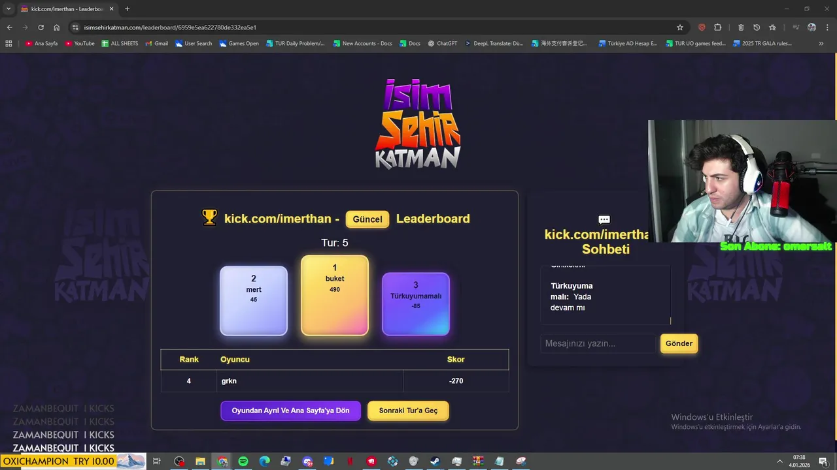Open the apps grid in the bookmarks bar
Image resolution: width=837 pixels, height=470 pixels.
pyautogui.click(x=9, y=44)
